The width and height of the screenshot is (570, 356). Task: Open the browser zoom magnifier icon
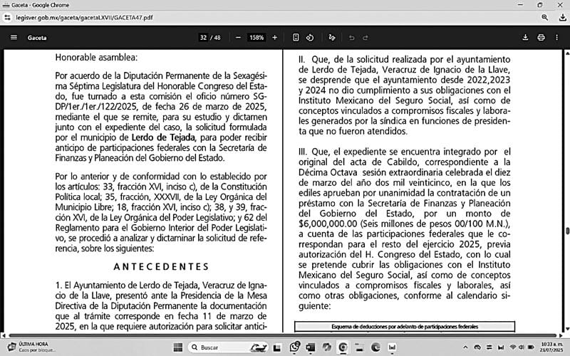545,17
